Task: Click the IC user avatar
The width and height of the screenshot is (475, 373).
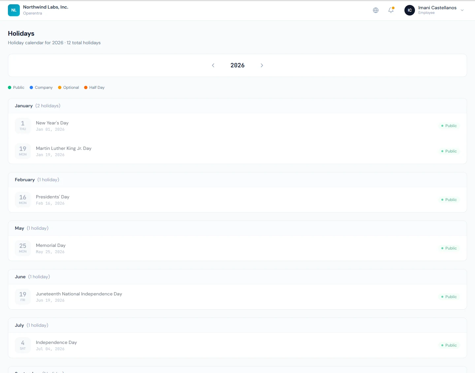Action: (410, 10)
